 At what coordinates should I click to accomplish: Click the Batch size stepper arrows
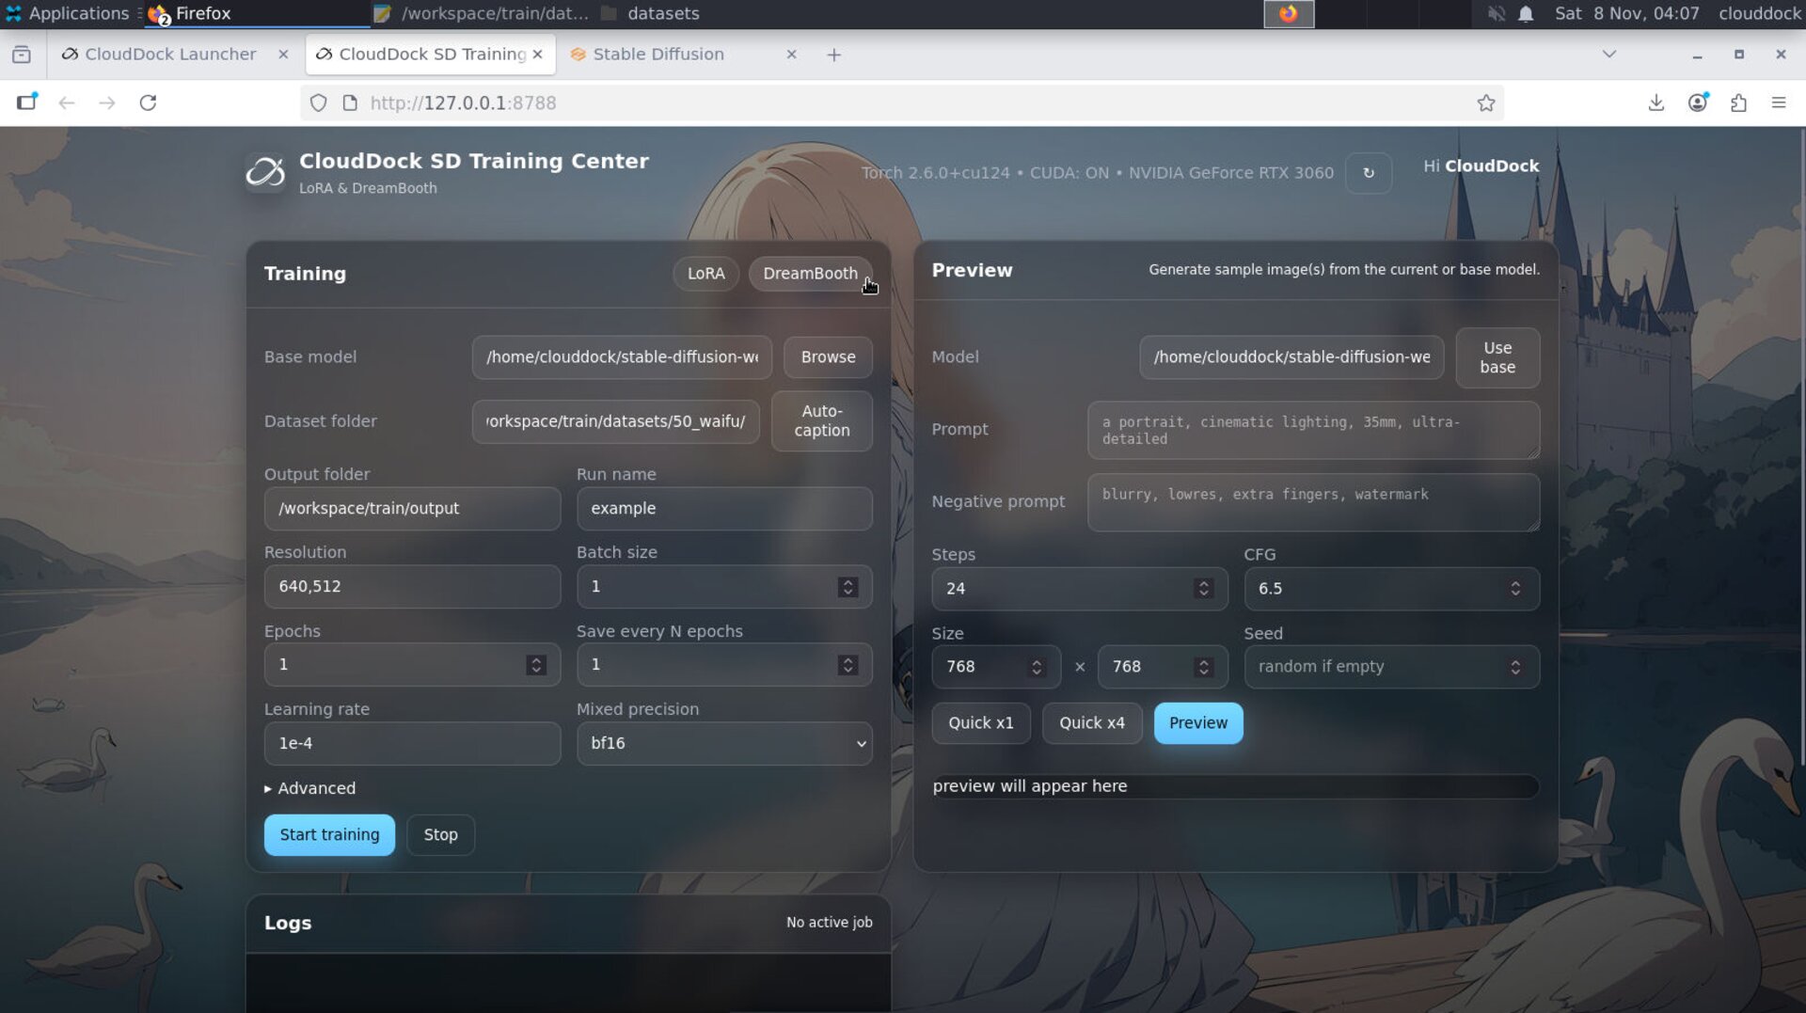click(x=848, y=587)
